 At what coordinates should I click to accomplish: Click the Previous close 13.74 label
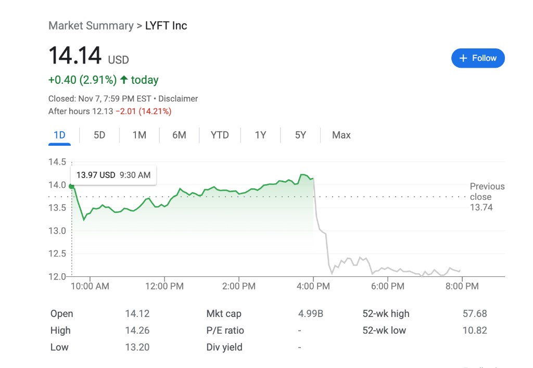click(x=487, y=197)
